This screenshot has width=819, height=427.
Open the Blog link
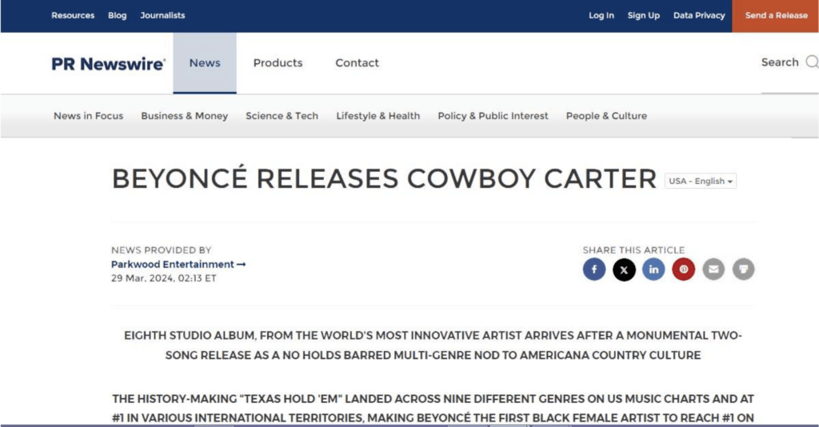click(x=117, y=16)
